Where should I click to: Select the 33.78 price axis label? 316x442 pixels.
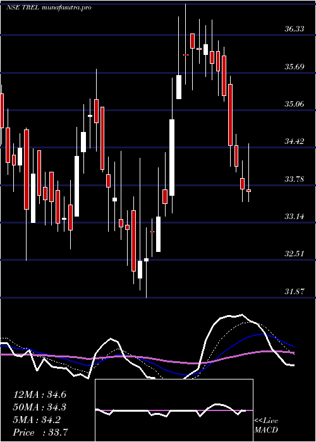point(295,179)
